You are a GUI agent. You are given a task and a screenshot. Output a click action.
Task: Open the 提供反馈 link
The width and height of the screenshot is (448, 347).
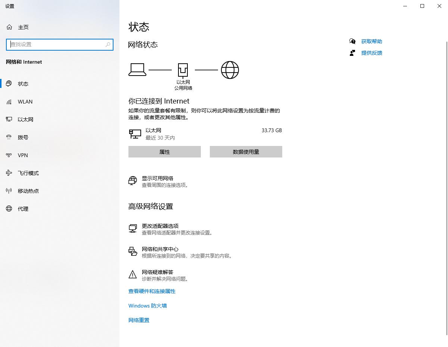tap(371, 53)
